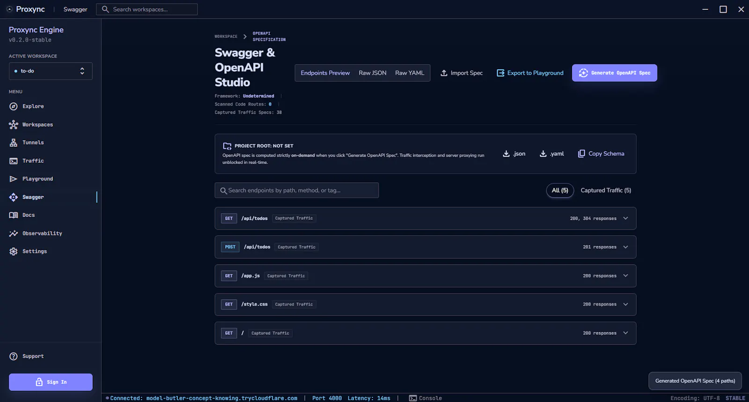Click the Docs book icon
The height and width of the screenshot is (402, 749).
pos(14,215)
